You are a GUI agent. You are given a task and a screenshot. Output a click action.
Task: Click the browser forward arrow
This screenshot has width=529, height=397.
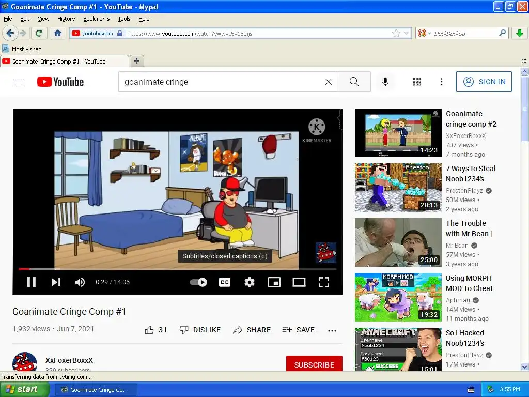(23, 33)
